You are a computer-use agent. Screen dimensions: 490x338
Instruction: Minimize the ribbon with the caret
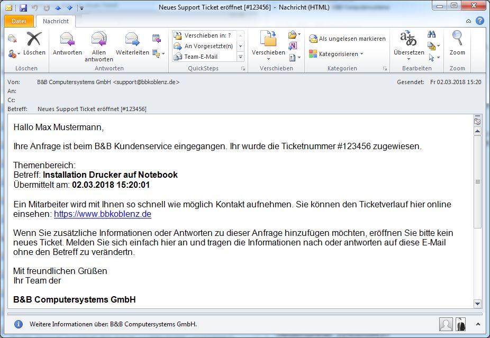468,21
